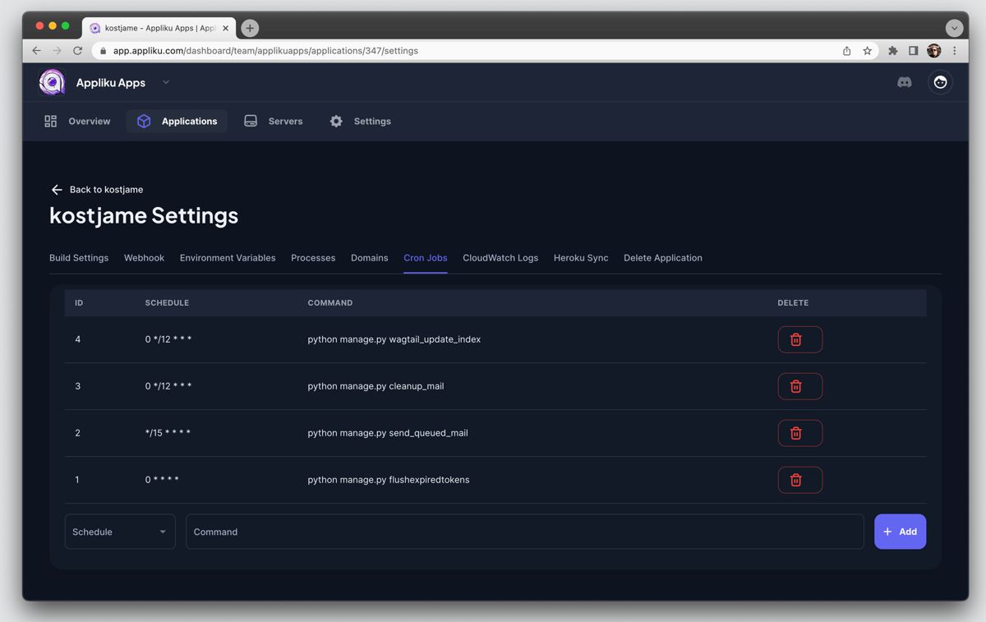Open the user avatar menu
Viewport: 986px width, 622px height.
point(940,82)
